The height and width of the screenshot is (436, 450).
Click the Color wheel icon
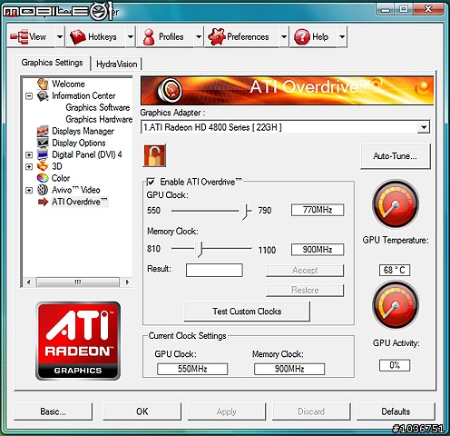pyautogui.click(x=43, y=178)
